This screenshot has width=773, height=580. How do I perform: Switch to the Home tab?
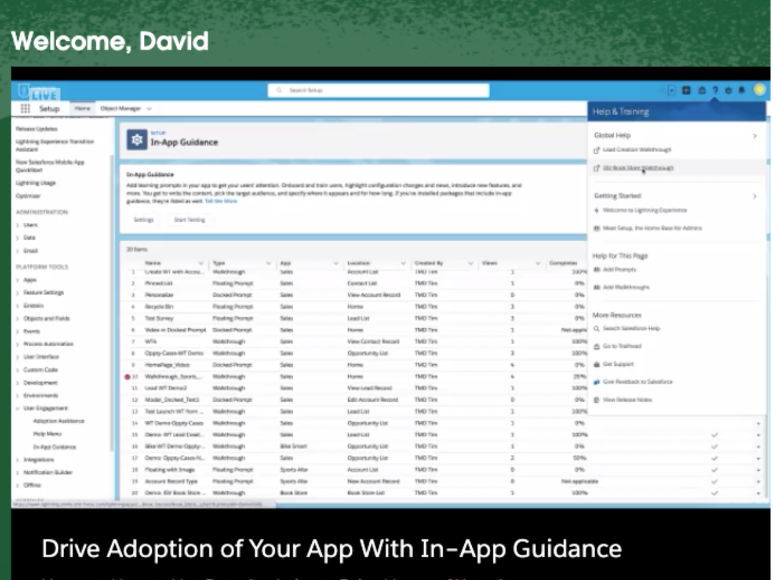(82, 109)
